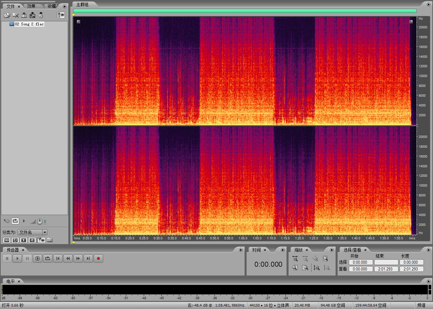The height and width of the screenshot is (309, 433).
Task: Switch to the 效果 tab
Action: pyautogui.click(x=31, y=6)
